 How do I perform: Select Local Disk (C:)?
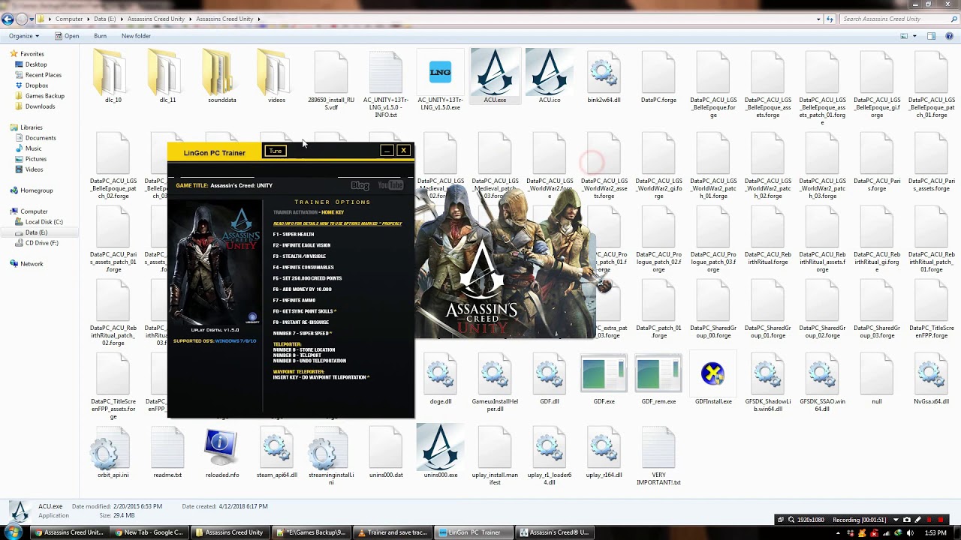44,222
